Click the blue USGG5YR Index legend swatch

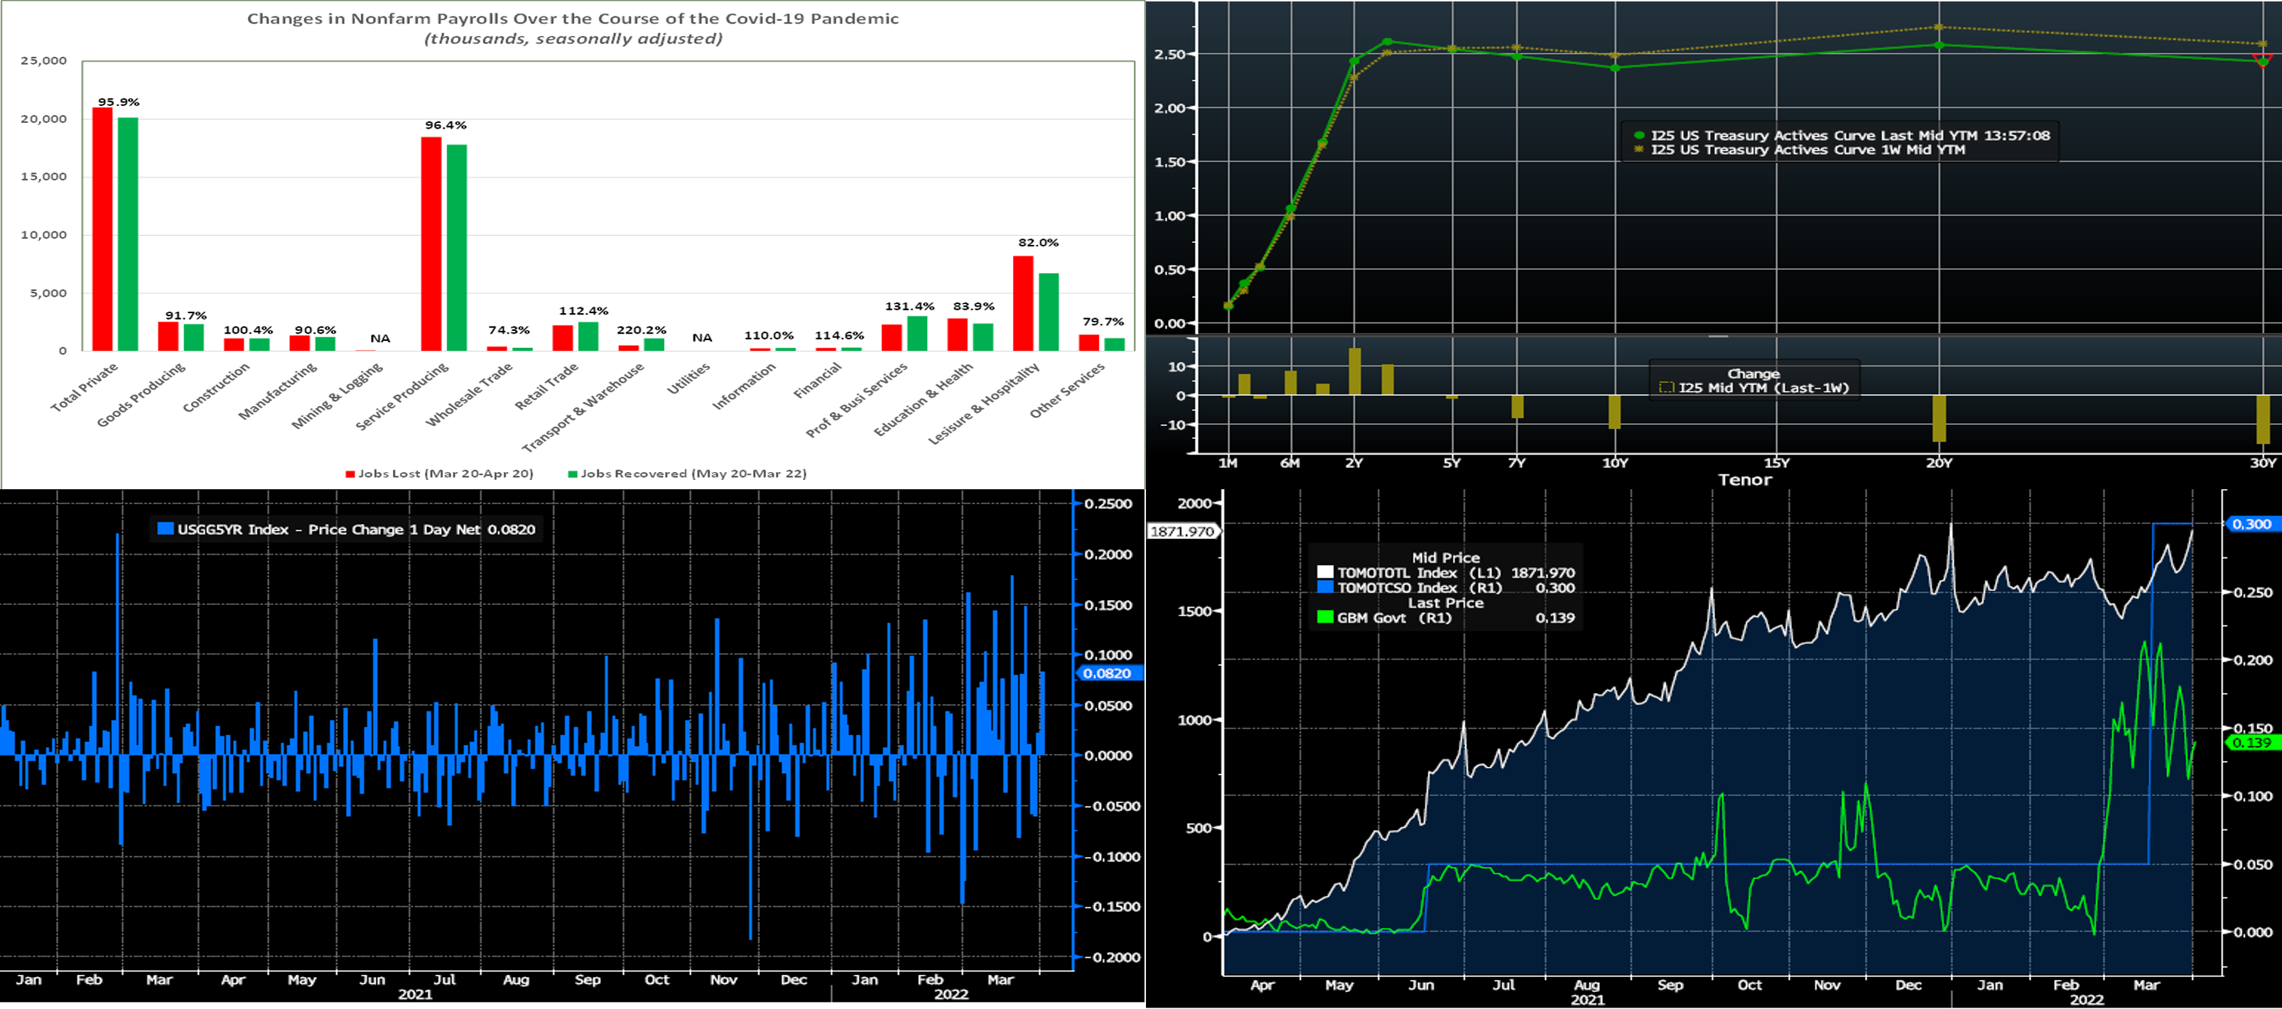165,529
